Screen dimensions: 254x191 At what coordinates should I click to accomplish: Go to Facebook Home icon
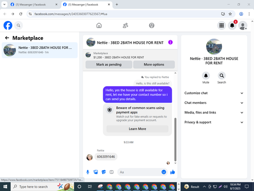(x=99, y=25)
